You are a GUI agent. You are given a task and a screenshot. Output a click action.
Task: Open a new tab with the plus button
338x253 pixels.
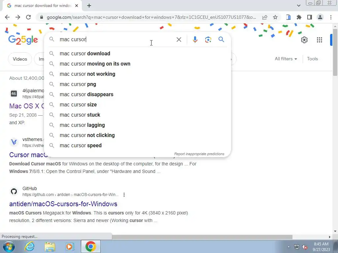89,6
